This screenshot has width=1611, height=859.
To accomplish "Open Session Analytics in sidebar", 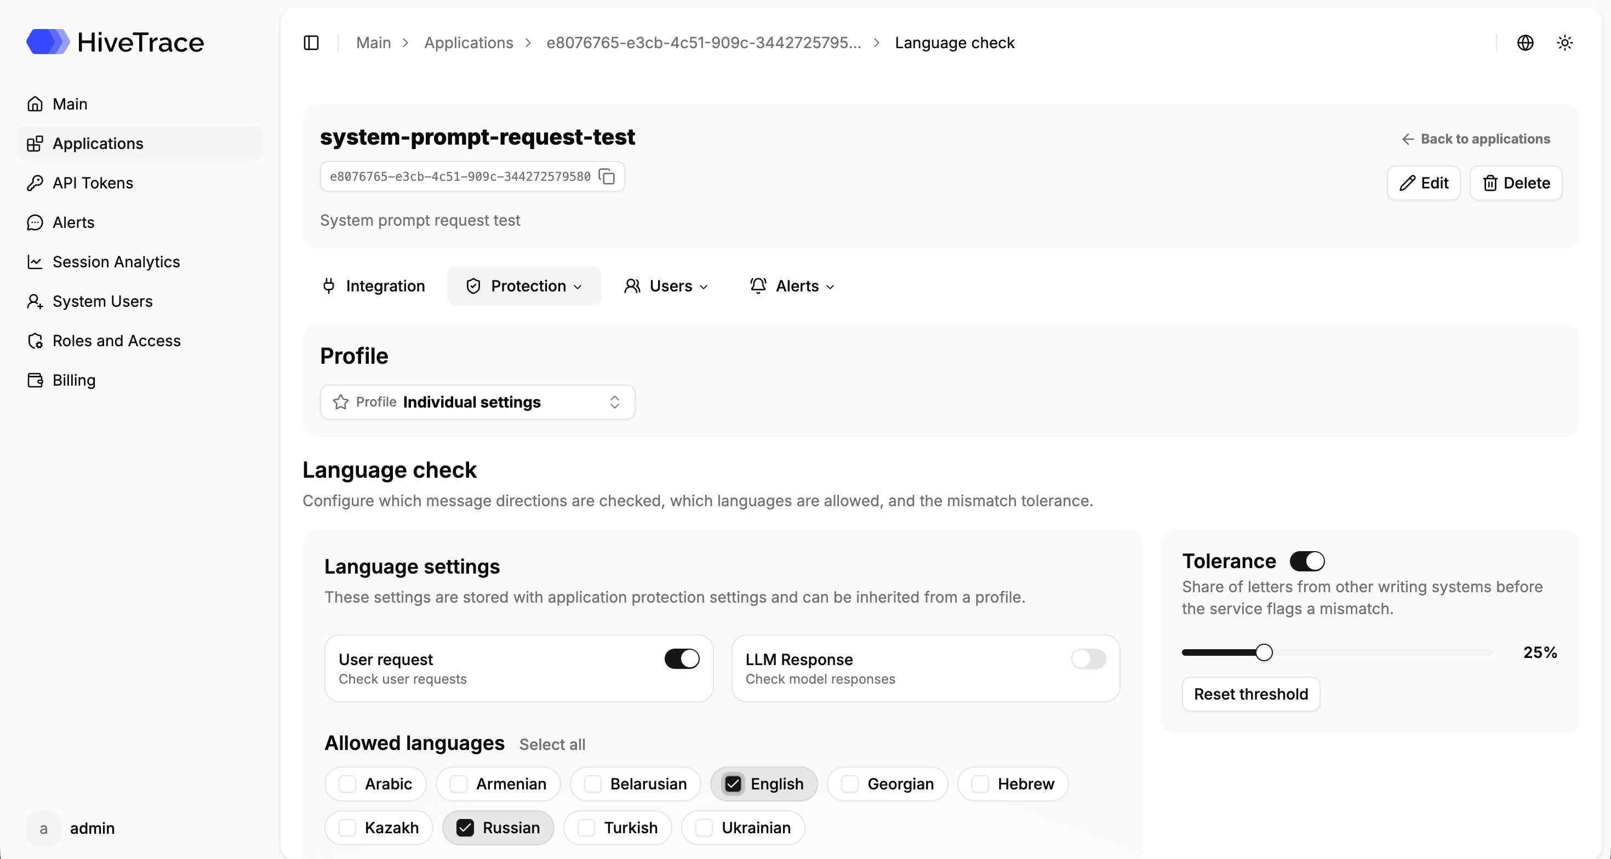I will [140, 261].
